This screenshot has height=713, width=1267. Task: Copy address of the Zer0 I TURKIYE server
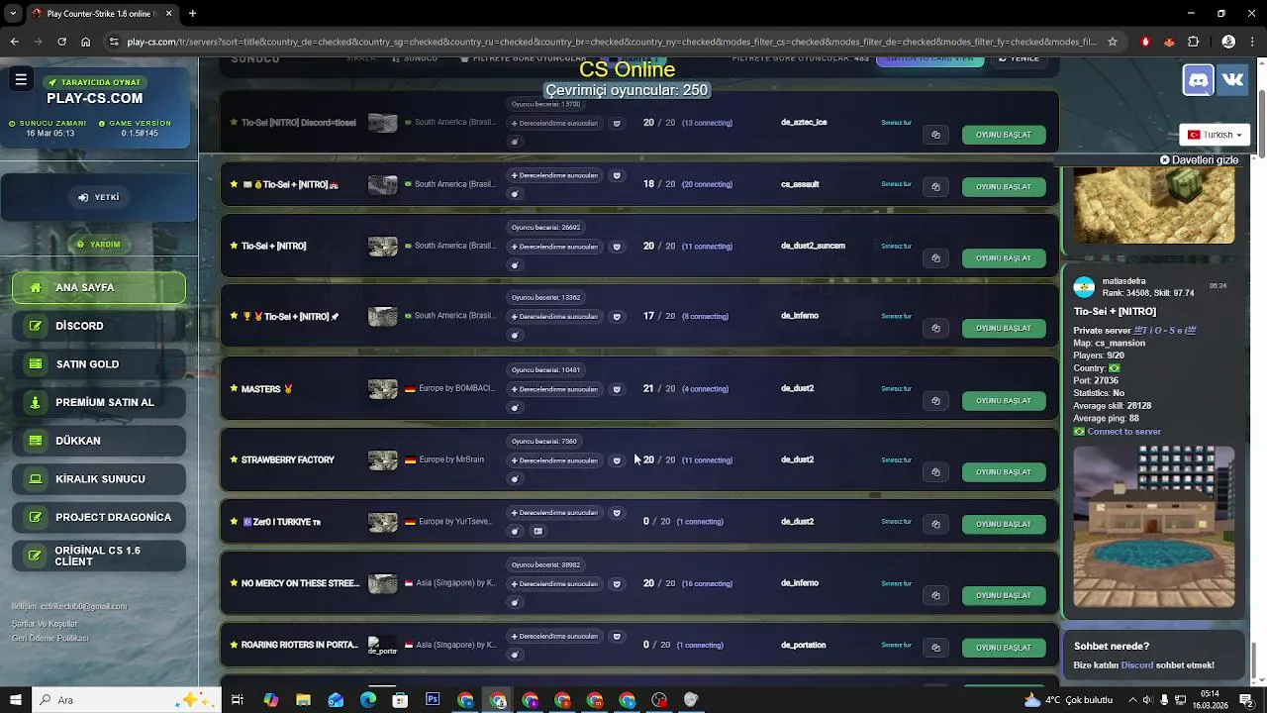935,524
